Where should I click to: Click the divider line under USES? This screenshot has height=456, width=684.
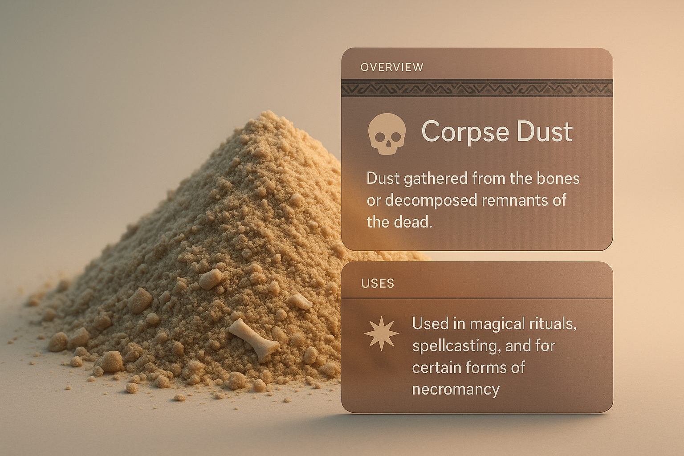tap(476, 298)
